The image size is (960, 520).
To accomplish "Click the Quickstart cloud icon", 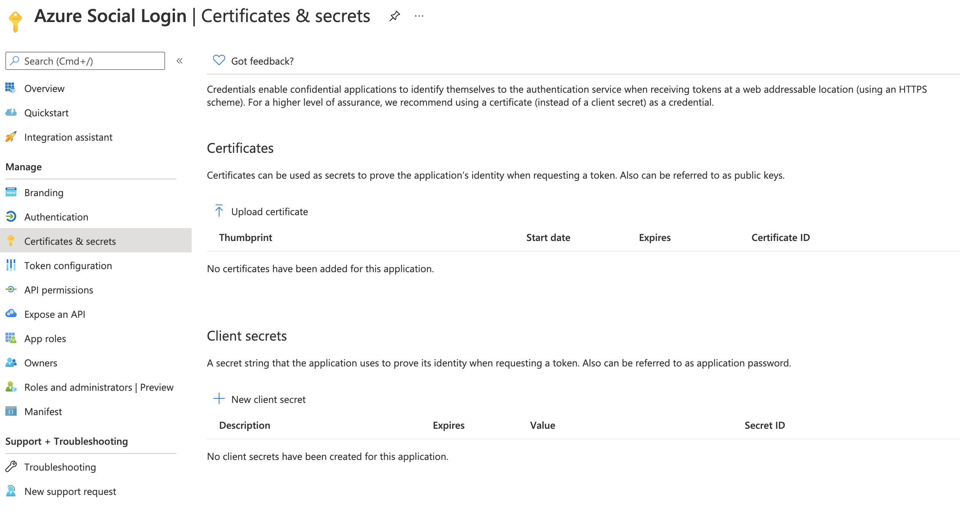I will (x=11, y=113).
